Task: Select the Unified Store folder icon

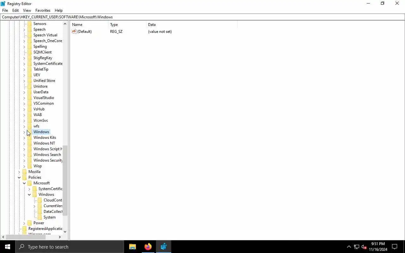Action: (x=30, y=81)
